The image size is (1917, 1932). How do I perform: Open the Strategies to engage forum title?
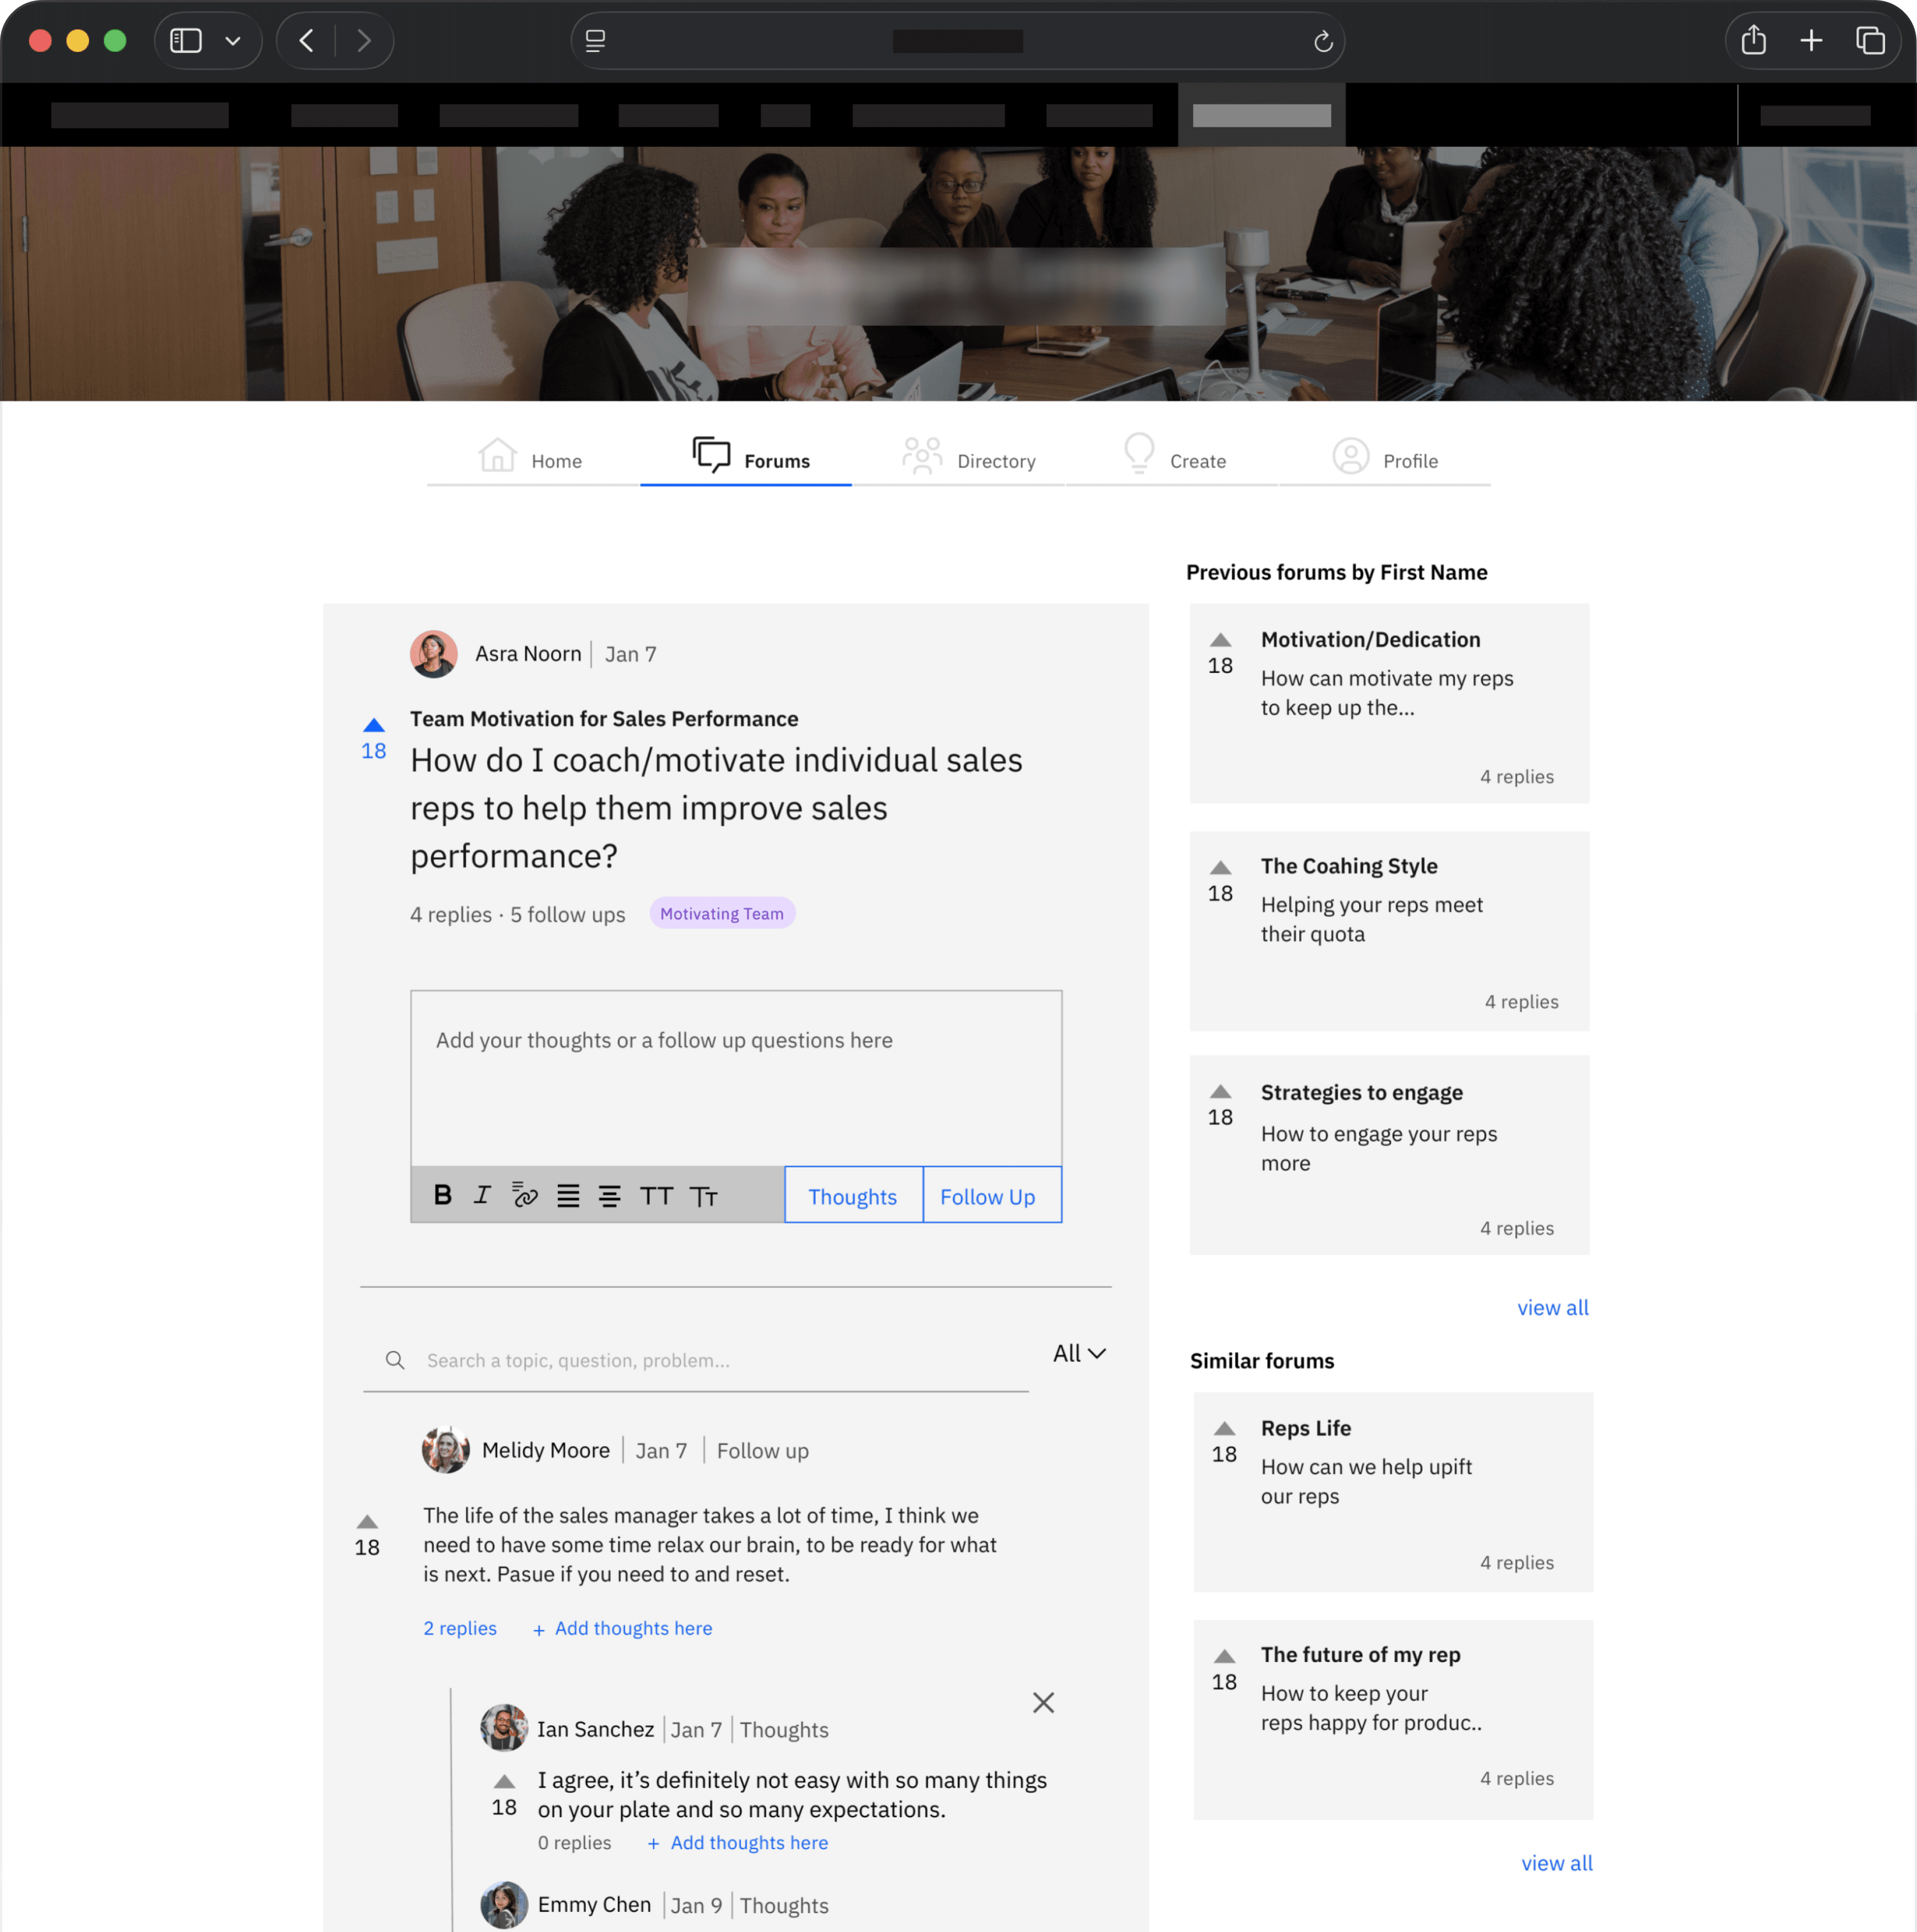1361,1092
